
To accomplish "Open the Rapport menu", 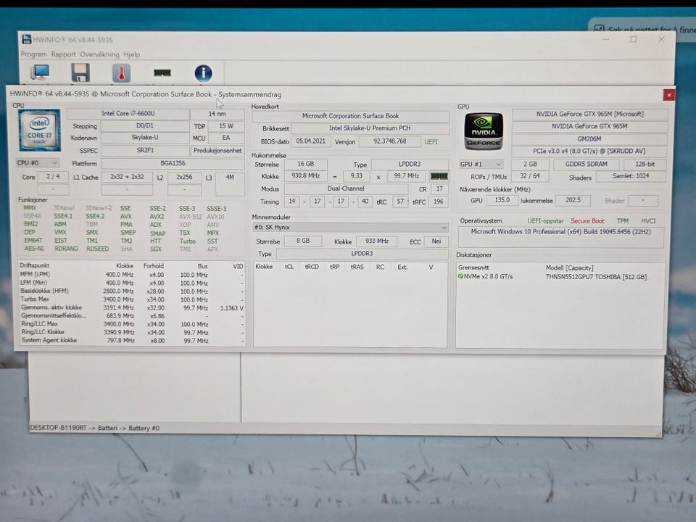I will (64, 54).
